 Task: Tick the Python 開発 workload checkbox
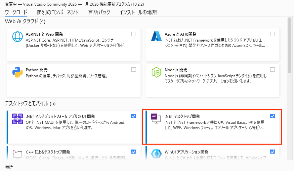click(x=134, y=69)
